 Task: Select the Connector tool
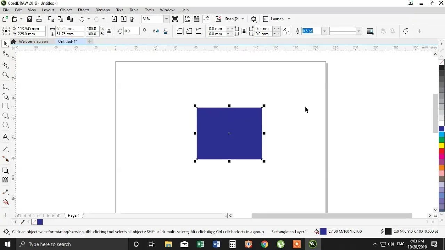point(5,158)
